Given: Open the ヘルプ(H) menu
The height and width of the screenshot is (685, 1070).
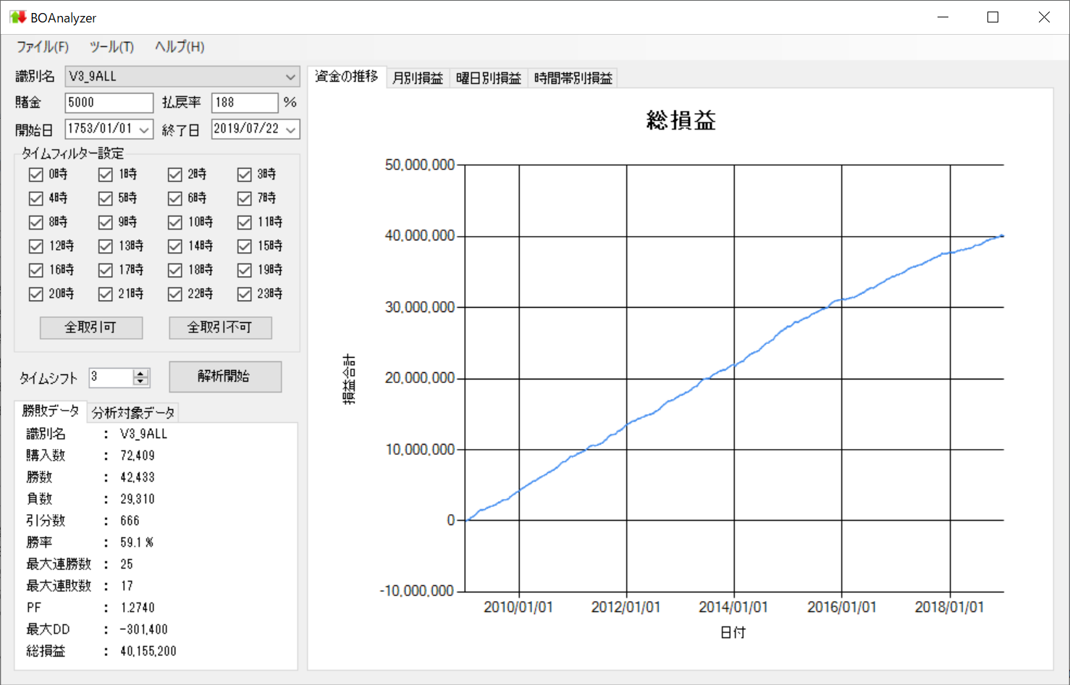Looking at the screenshot, I should pos(180,47).
